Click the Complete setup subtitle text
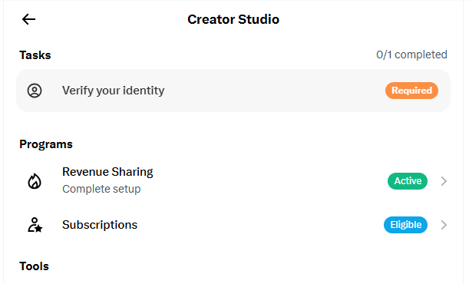 click(101, 189)
